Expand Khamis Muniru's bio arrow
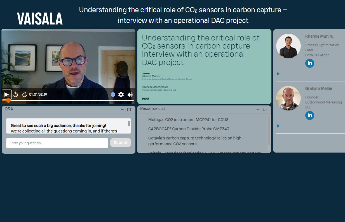345x222 pixels. (x=278, y=74)
